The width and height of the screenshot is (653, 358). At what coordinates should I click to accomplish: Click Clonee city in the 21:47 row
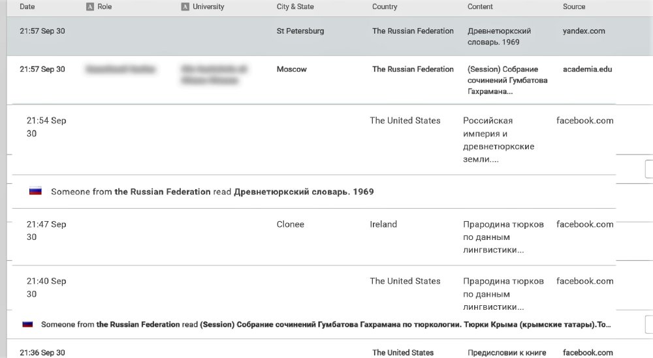pyautogui.click(x=291, y=224)
